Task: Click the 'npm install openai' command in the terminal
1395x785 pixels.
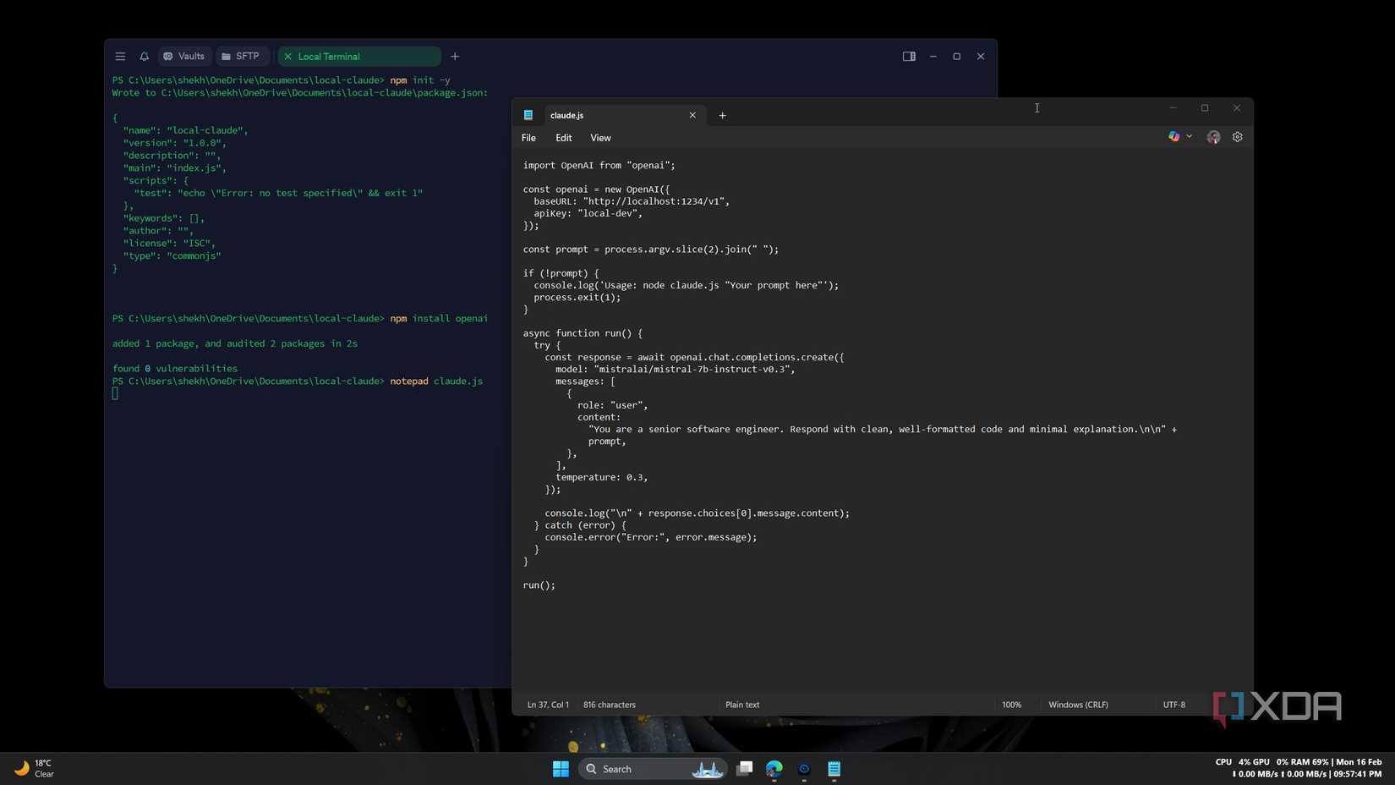Action: click(x=439, y=319)
